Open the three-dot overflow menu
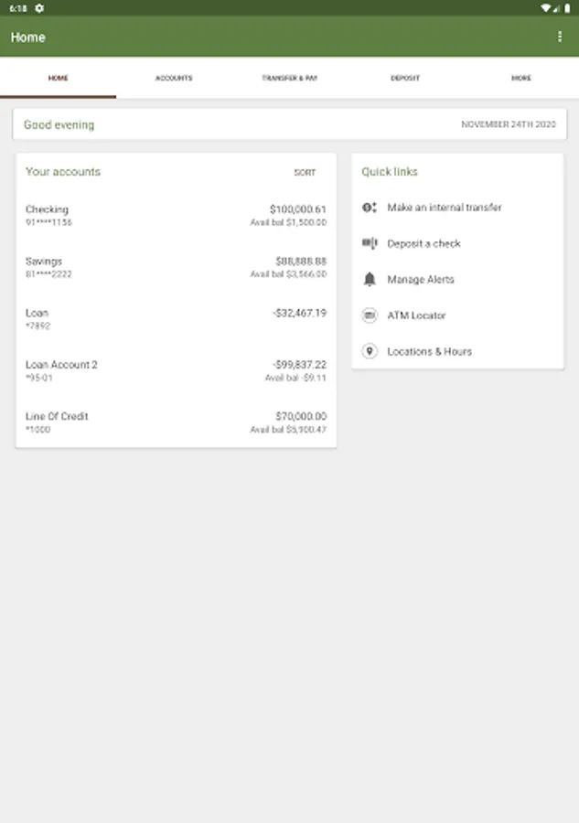Viewport: 579px width, 823px height. click(560, 37)
